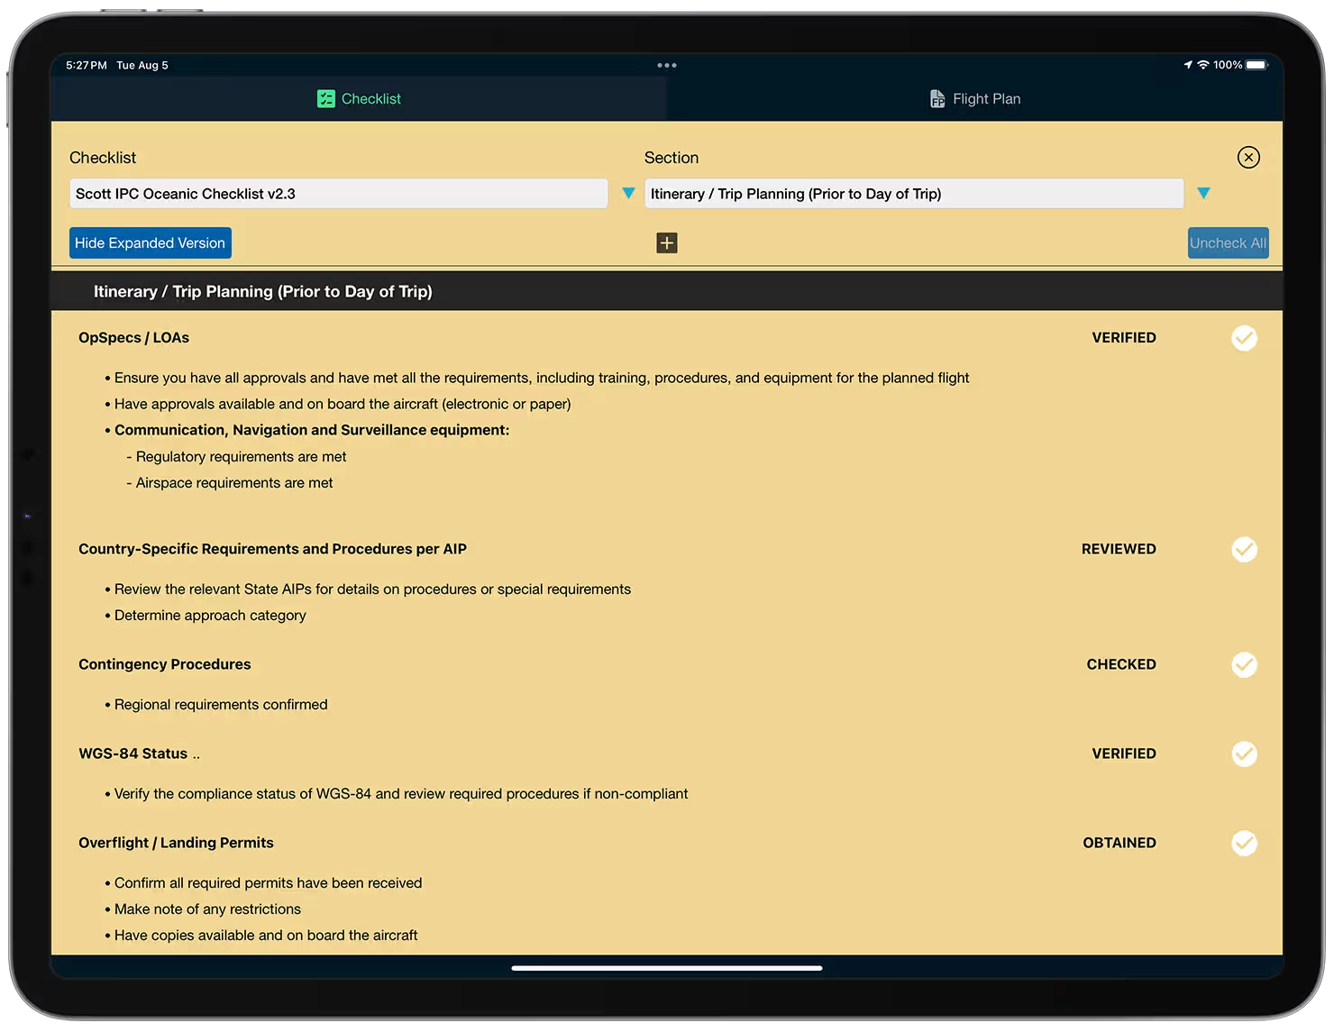This screenshot has height=1032, width=1334.
Task: Click the OpSpecs / LOAs heading
Action: click(x=133, y=338)
